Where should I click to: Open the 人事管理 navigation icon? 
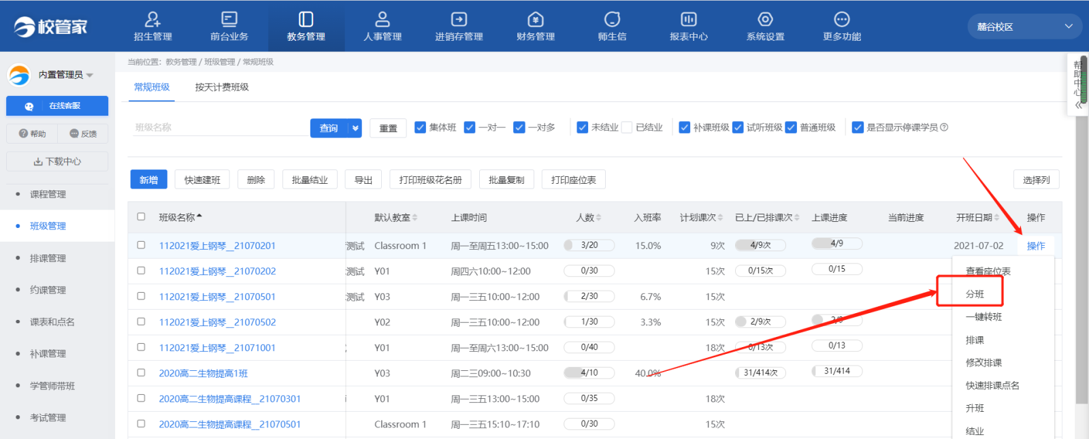point(383,19)
